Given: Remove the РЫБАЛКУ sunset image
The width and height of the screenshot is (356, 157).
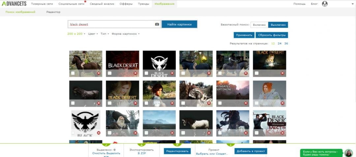Looking at the screenshot, I should (246, 103).
